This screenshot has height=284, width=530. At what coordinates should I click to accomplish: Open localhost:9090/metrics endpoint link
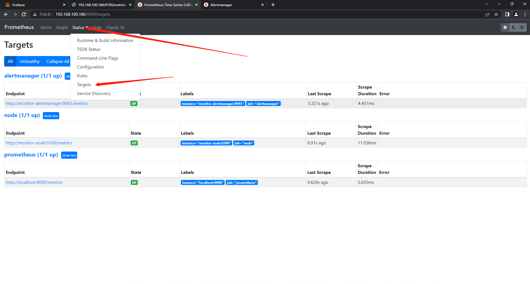[34, 182]
